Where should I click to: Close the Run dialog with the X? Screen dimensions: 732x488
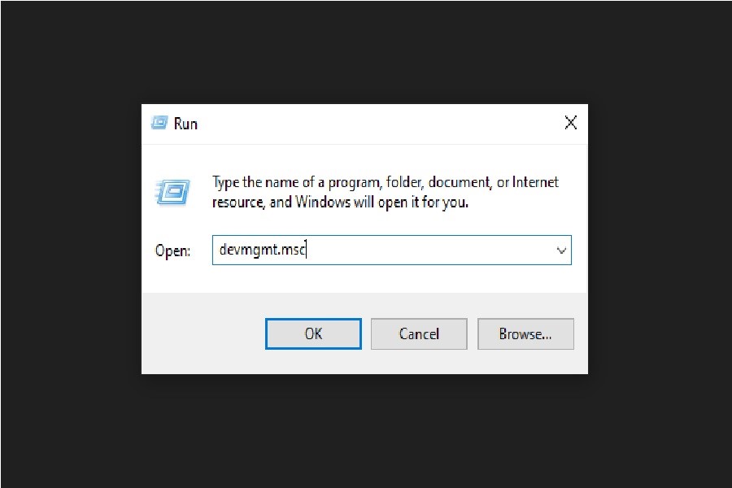(570, 123)
